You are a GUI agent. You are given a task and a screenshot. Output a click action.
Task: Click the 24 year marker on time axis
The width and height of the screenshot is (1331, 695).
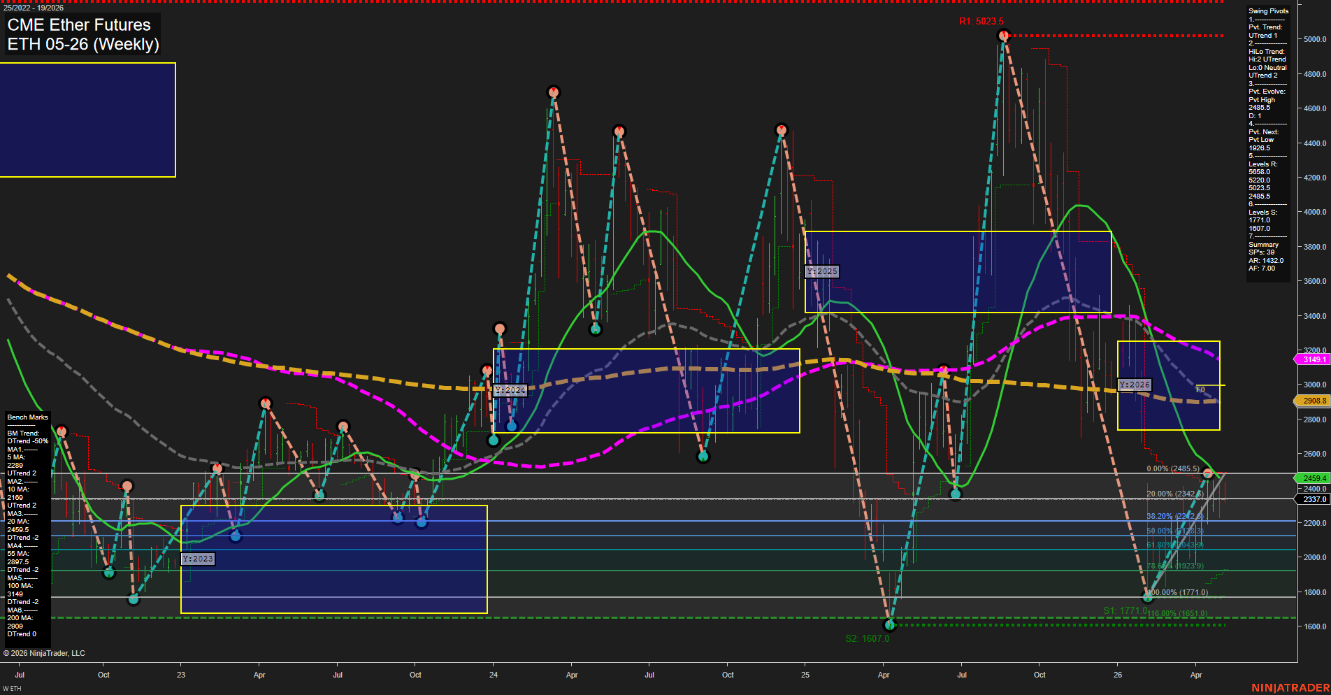pyautogui.click(x=494, y=675)
